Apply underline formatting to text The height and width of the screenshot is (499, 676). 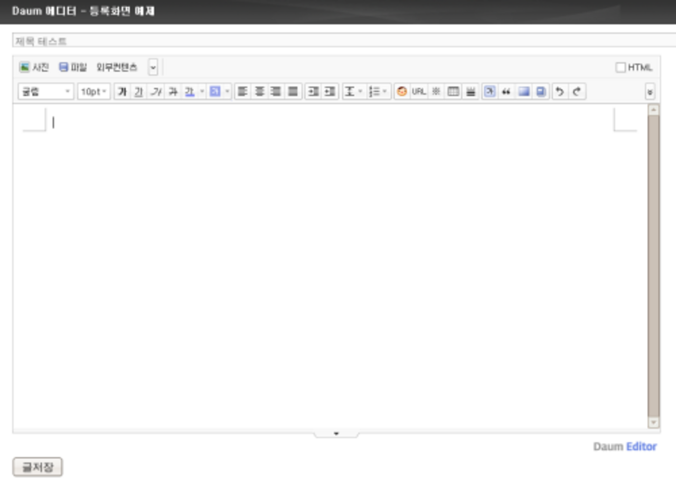[139, 92]
